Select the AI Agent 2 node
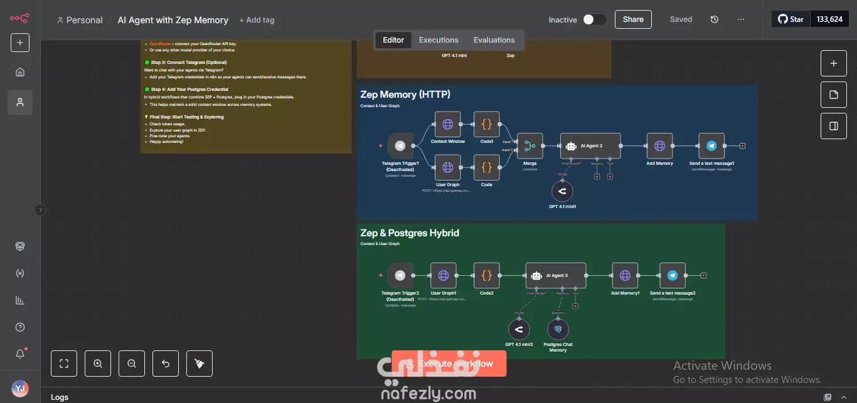 tap(590, 146)
